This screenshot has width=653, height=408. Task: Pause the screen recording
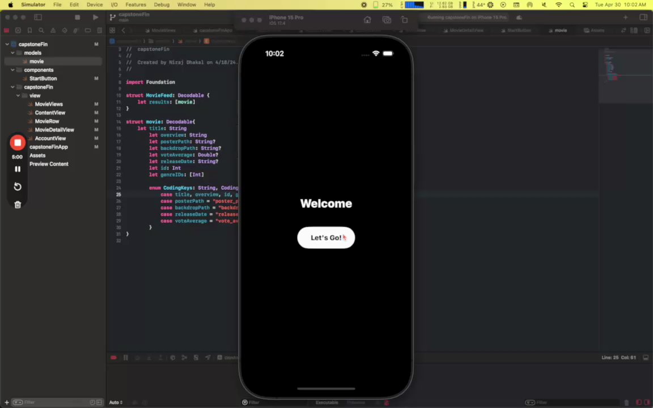coord(18,169)
